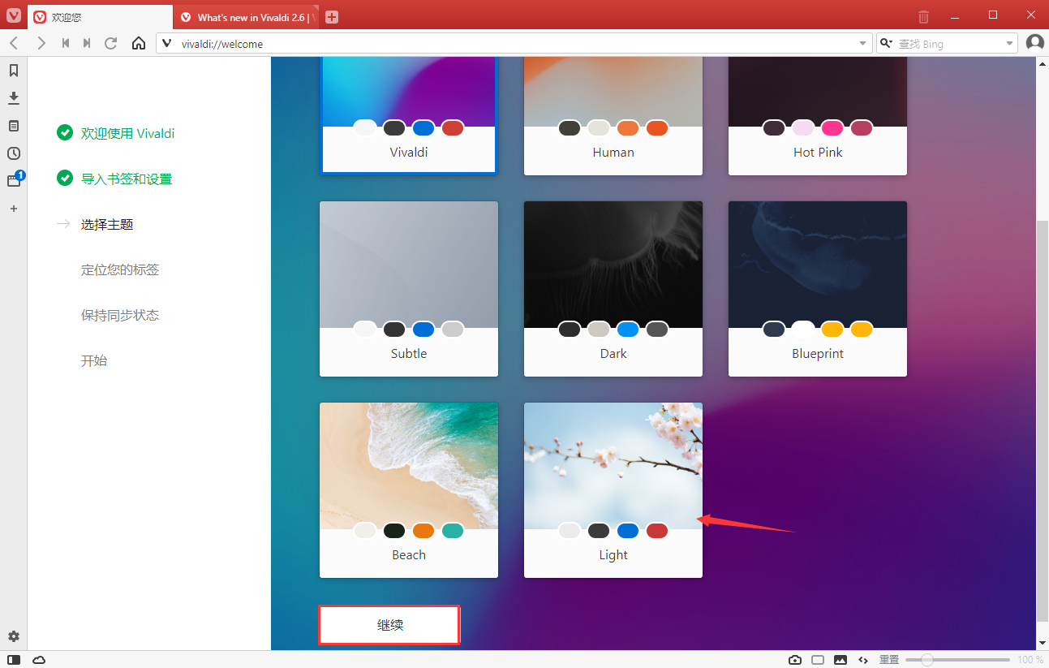Click 重置 to reset page zoom
Screen dimensions: 1049x668
point(888,660)
